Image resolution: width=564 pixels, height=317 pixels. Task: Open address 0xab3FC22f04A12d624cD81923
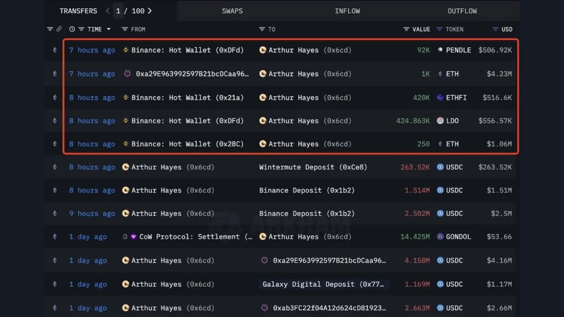[x=329, y=308]
